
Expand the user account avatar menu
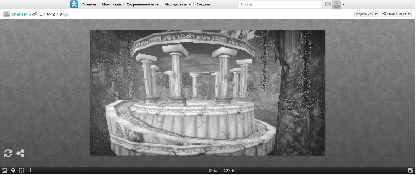pyautogui.click(x=339, y=4)
